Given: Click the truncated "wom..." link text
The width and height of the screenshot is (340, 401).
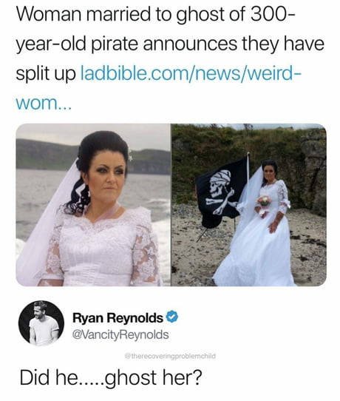Looking at the screenshot, I should 44,103.
